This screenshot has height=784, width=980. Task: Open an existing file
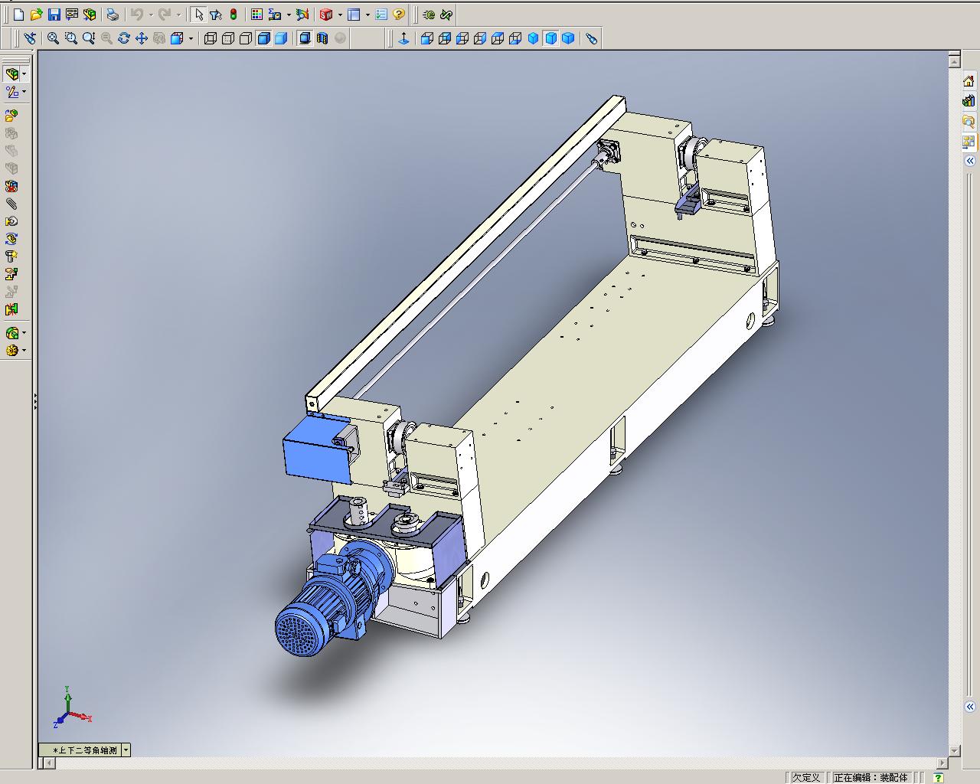(x=36, y=15)
